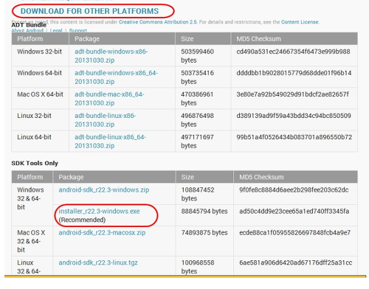The image size is (369, 289).
Task: Download adt-bundle-linux-x86_64-20131030.zip
Action: pos(110,142)
